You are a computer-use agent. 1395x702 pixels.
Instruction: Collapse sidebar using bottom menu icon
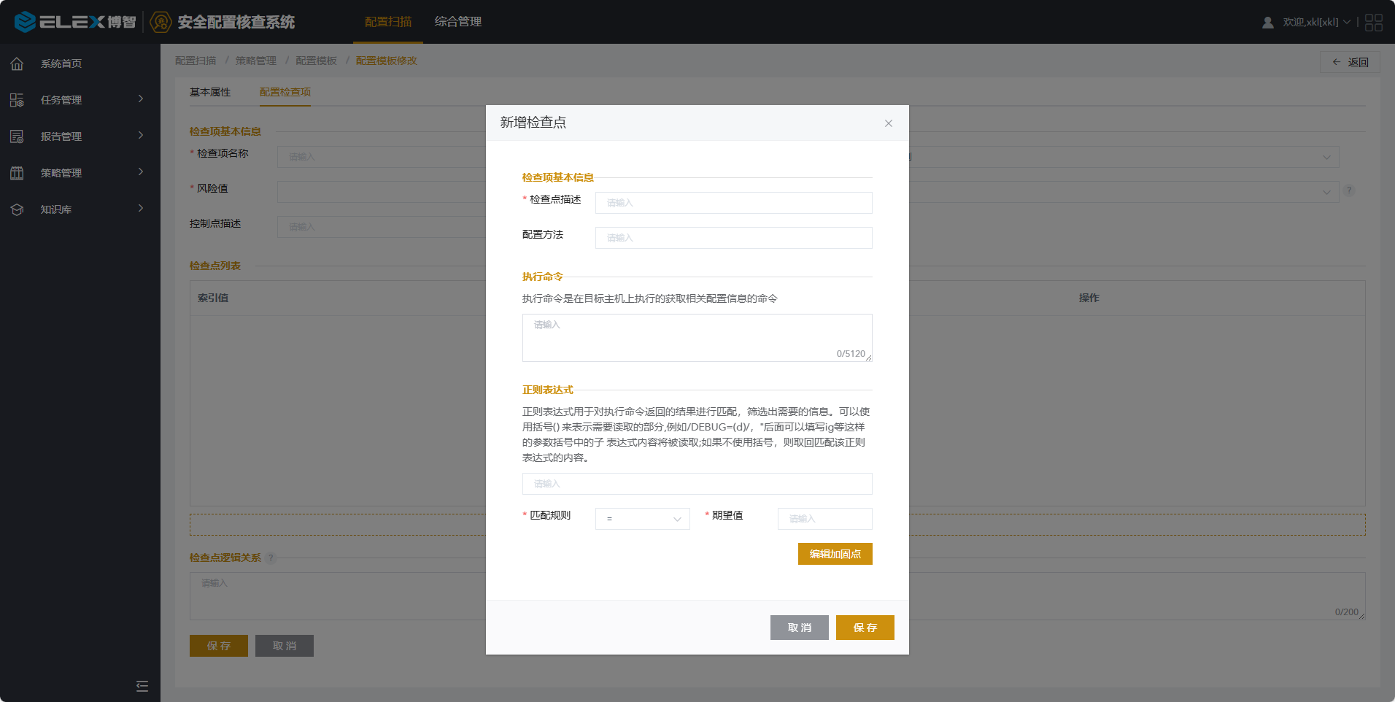[x=142, y=686]
